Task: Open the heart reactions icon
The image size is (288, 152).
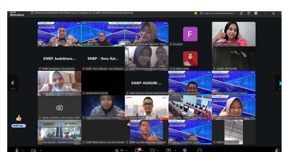Action: pyautogui.click(x=152, y=150)
